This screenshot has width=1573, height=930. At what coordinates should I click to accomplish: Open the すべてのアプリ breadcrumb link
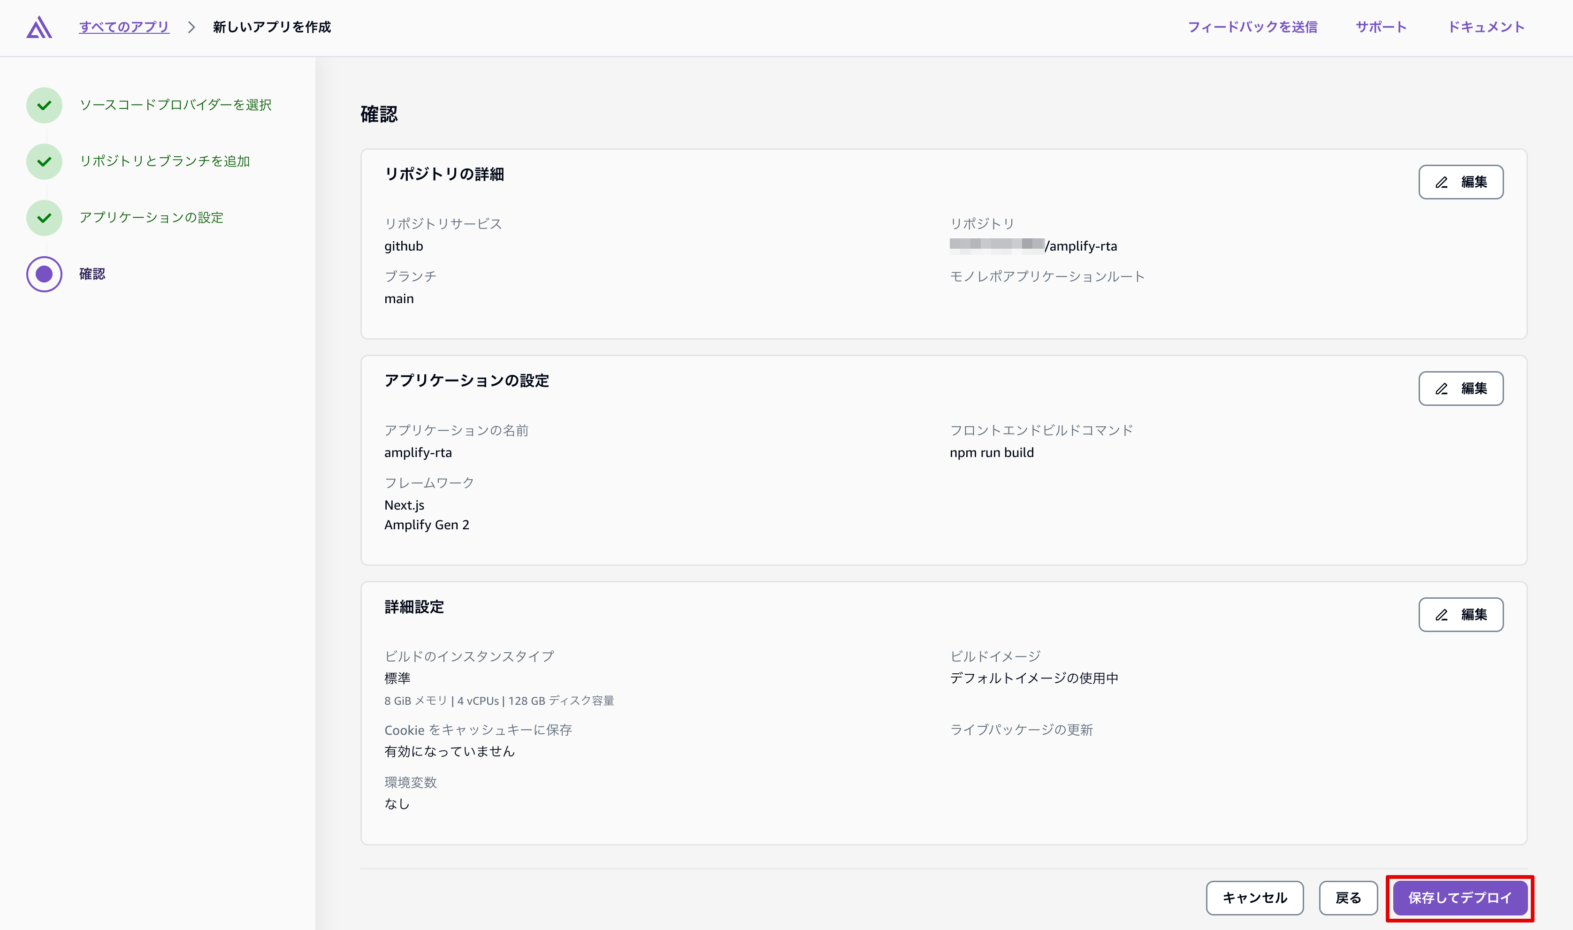point(124,27)
